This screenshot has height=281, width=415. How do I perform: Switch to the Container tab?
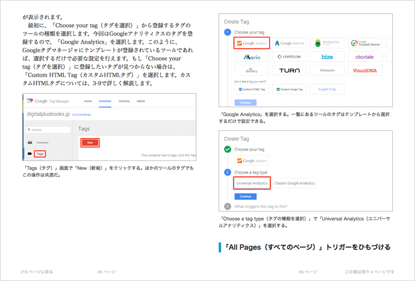(105, 101)
